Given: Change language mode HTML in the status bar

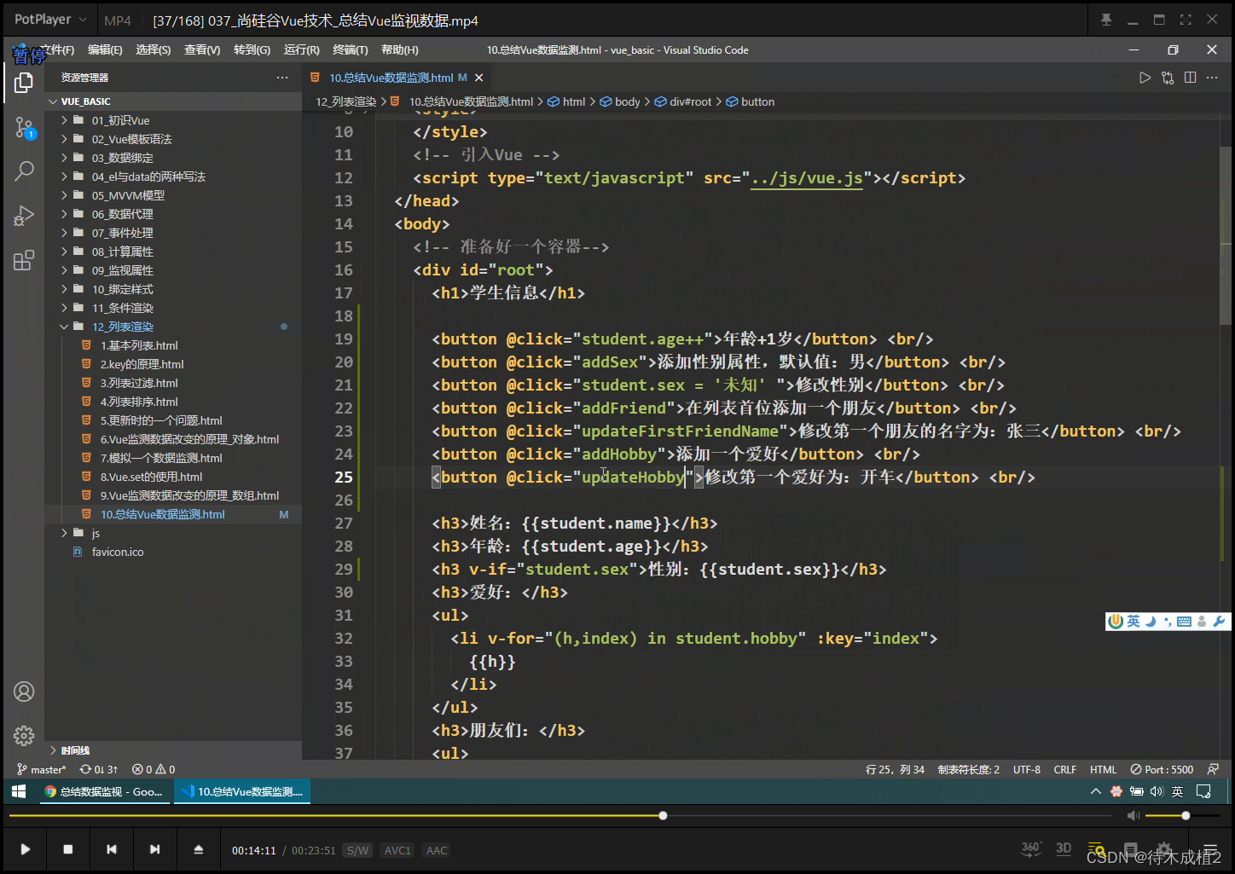Looking at the screenshot, I should click(x=1103, y=769).
